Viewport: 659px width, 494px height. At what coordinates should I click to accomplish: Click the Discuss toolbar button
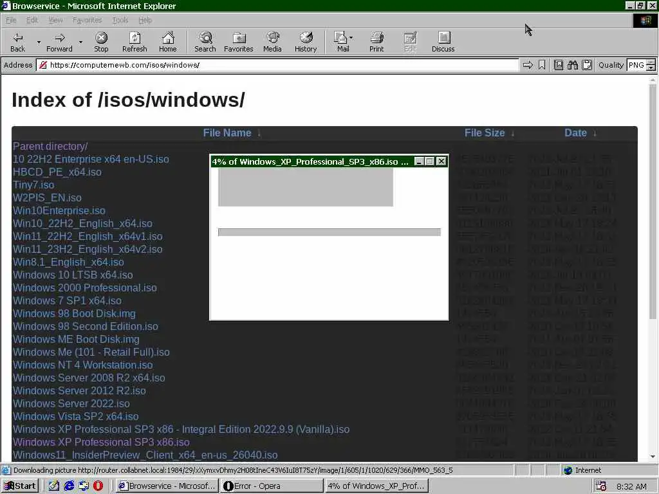(x=443, y=42)
